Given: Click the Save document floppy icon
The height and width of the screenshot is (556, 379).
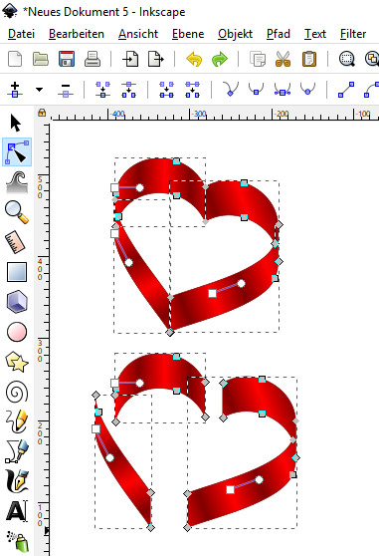Looking at the screenshot, I should 67,59.
